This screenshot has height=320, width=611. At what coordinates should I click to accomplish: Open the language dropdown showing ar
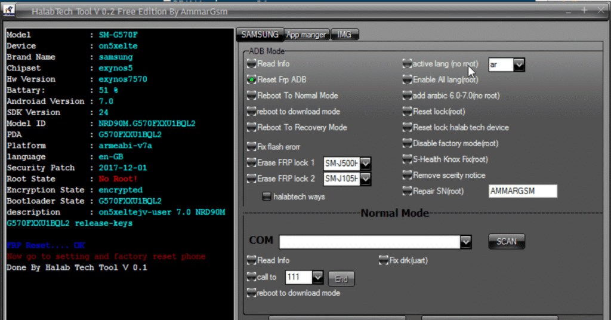pyautogui.click(x=519, y=64)
